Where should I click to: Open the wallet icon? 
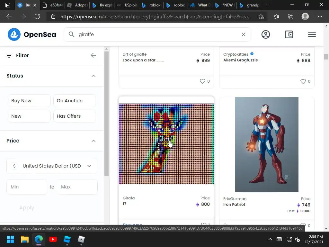click(x=289, y=34)
